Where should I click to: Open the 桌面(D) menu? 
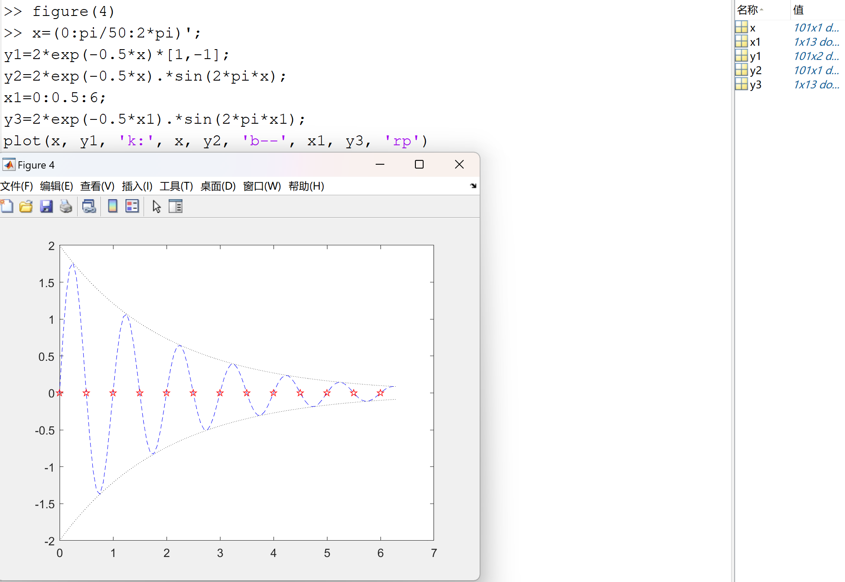218,186
